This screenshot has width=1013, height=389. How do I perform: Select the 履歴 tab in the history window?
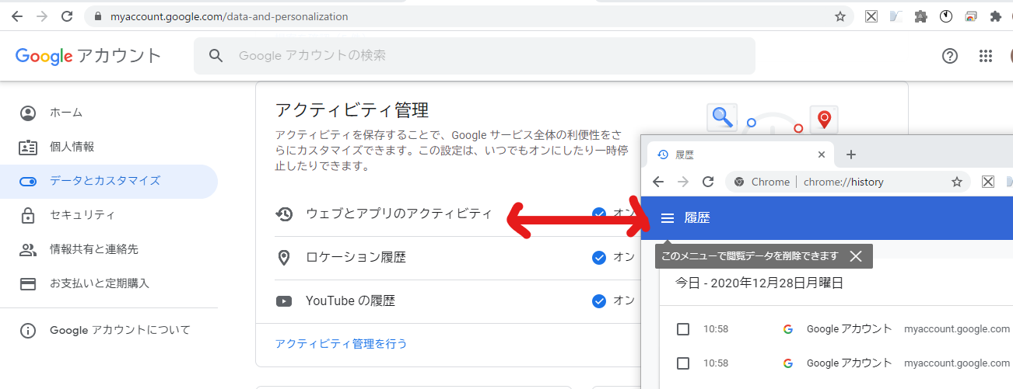coord(741,155)
